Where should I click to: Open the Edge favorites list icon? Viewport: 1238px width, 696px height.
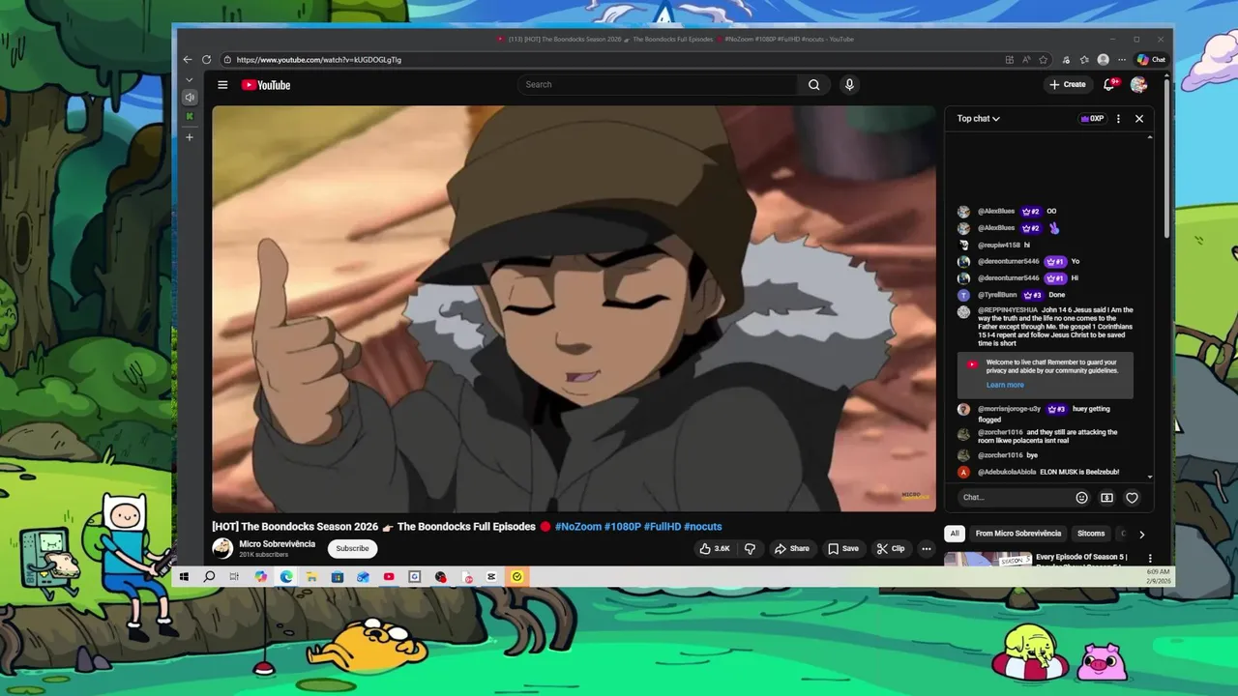point(1084,60)
